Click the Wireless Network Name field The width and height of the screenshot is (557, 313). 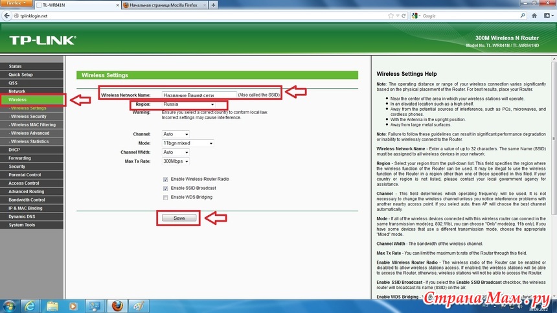point(199,95)
